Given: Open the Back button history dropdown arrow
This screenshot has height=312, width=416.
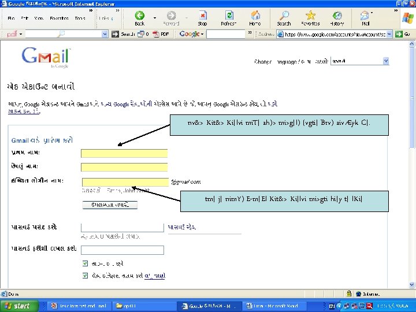Looking at the screenshot, I should point(155,18).
